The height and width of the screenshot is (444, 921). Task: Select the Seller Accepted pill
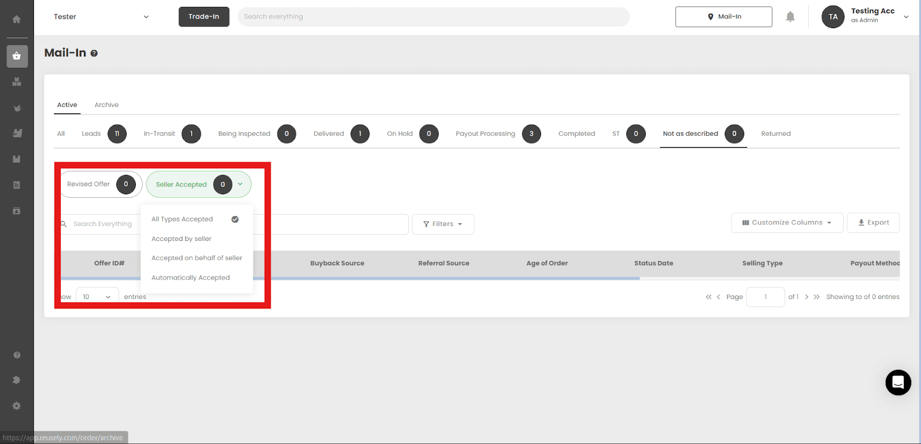click(199, 185)
